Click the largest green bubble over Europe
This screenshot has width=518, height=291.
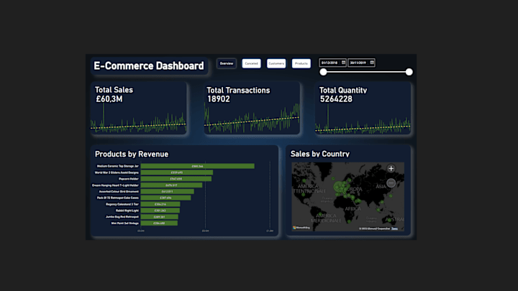pyautogui.click(x=338, y=187)
